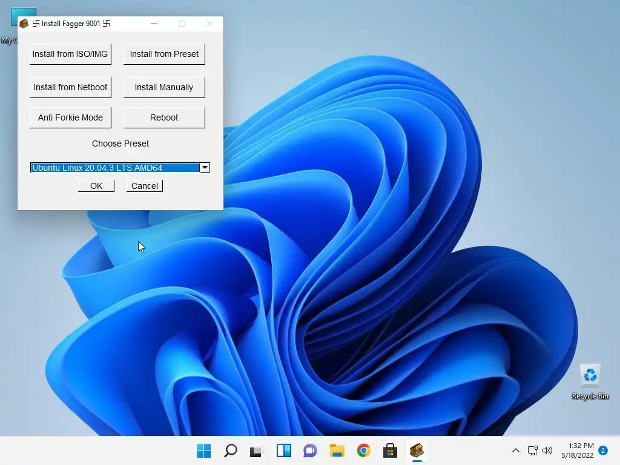Click the installer title bar app icon
620x465 pixels.
point(24,24)
